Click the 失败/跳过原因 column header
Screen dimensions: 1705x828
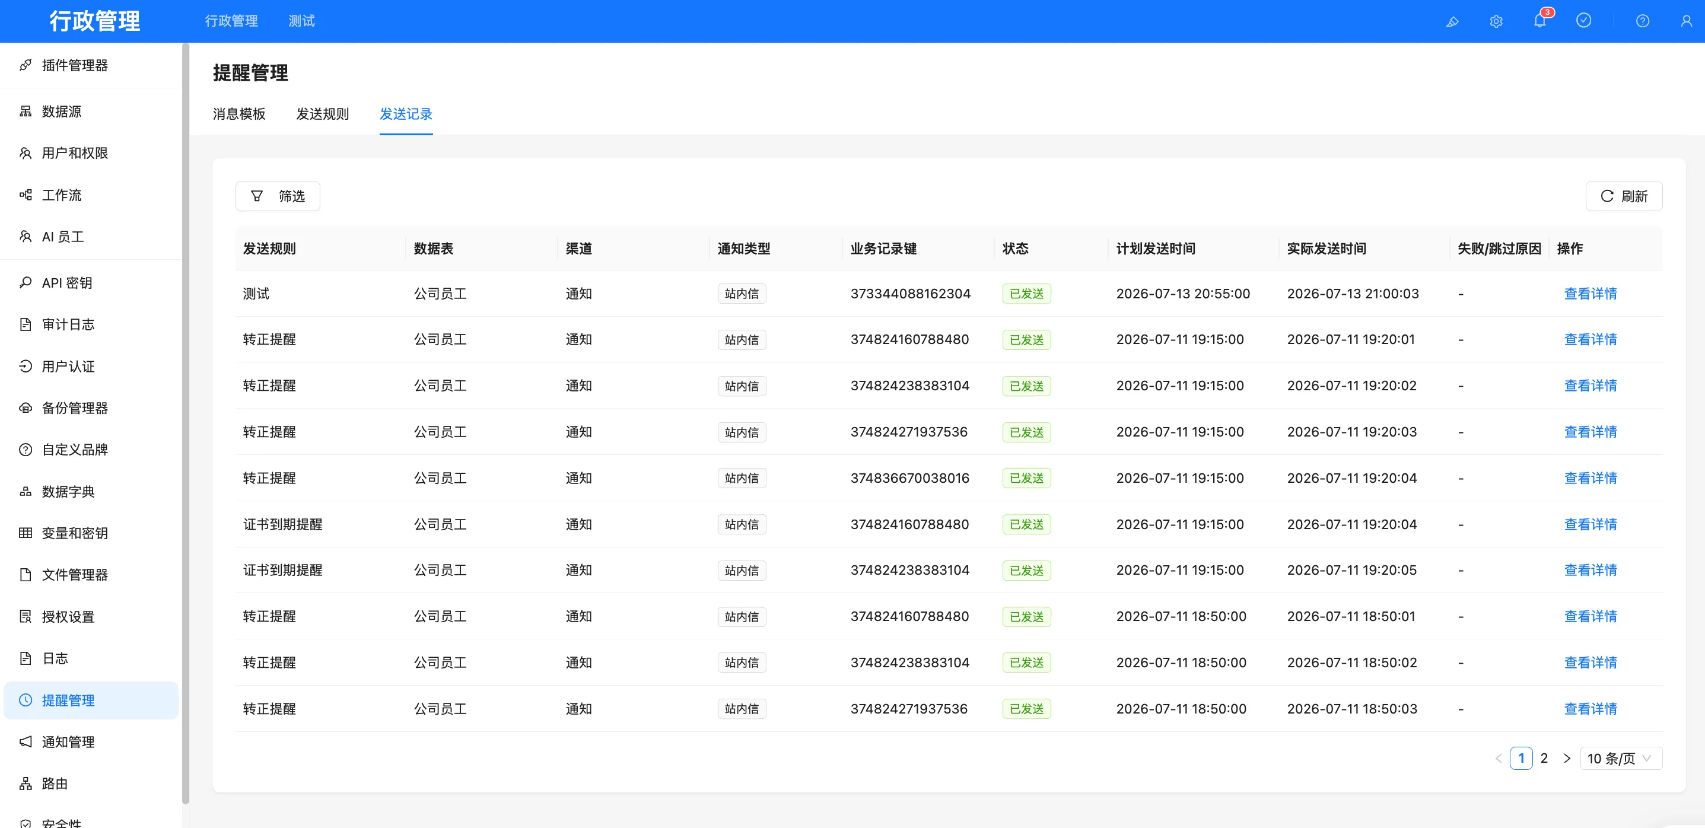[1499, 248]
